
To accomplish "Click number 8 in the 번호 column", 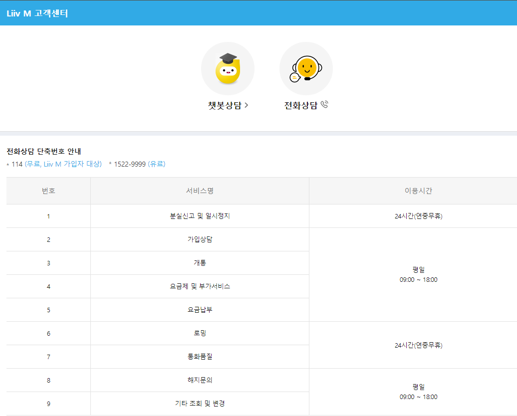I will pos(48,380).
